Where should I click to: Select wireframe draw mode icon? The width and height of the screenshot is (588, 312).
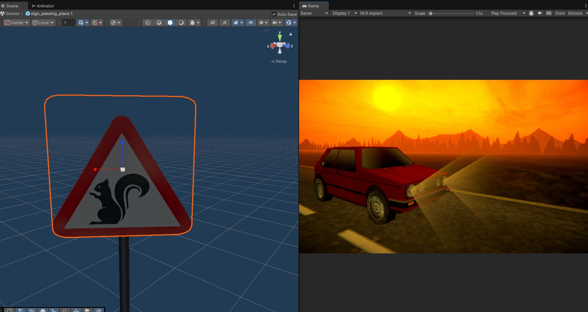pos(148,23)
